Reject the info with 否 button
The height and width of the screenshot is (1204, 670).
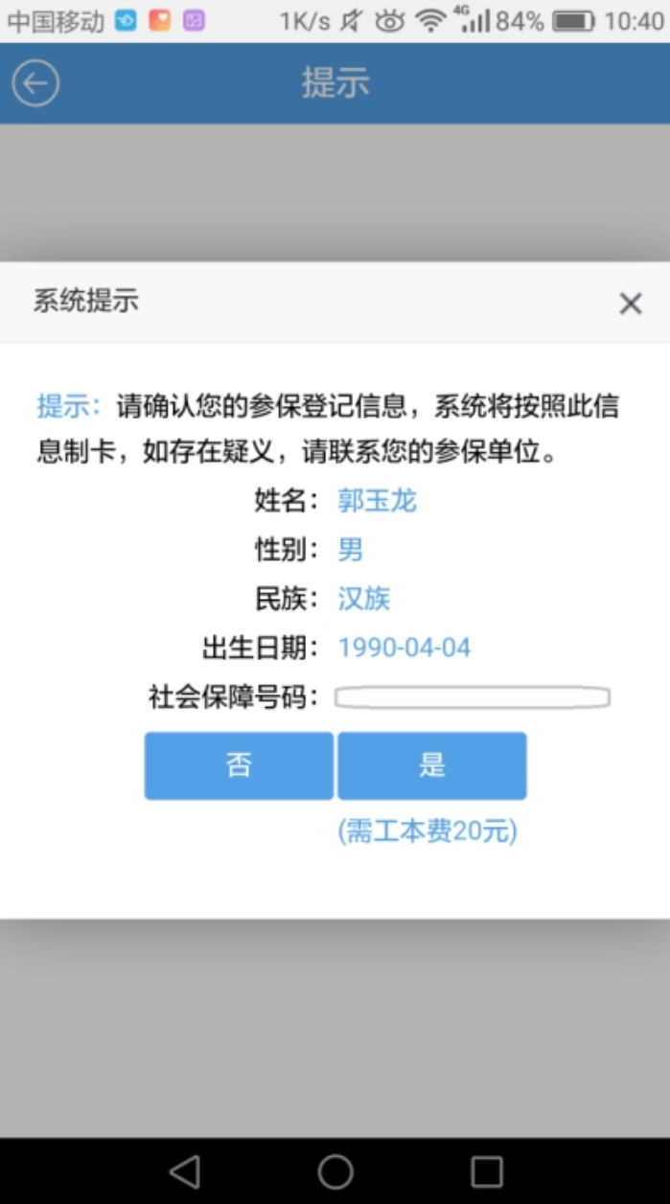[239, 765]
